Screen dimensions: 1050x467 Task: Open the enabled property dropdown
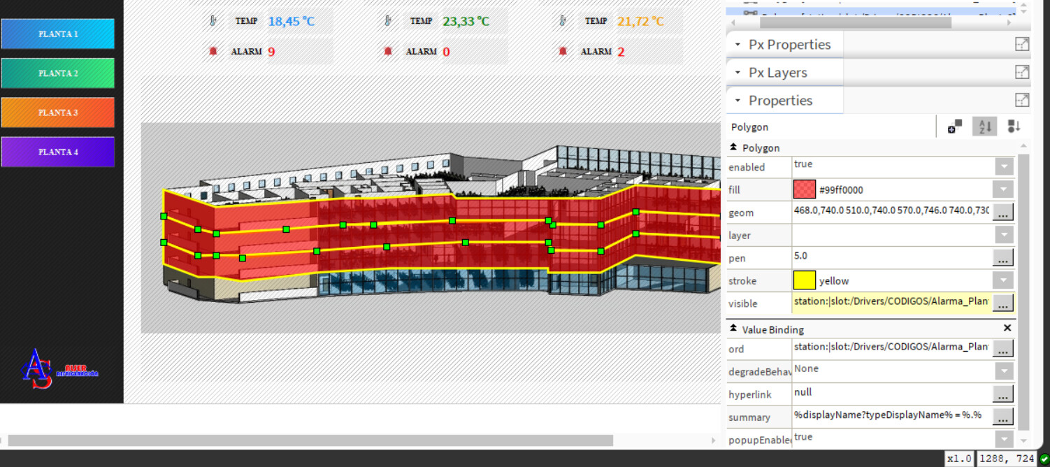(x=1004, y=167)
